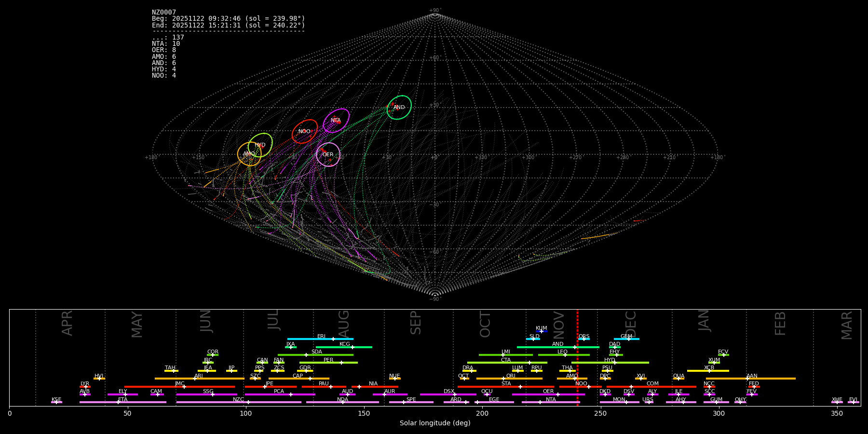Click the NDA shower bar
This screenshot has height=434, width=868.
(x=342, y=402)
